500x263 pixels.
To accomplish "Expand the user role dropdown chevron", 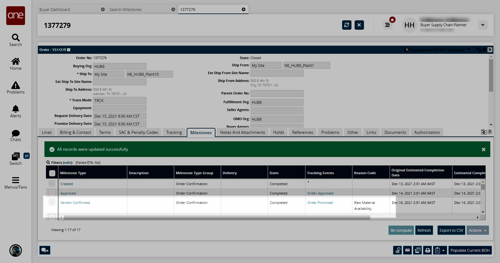I will (482, 25).
